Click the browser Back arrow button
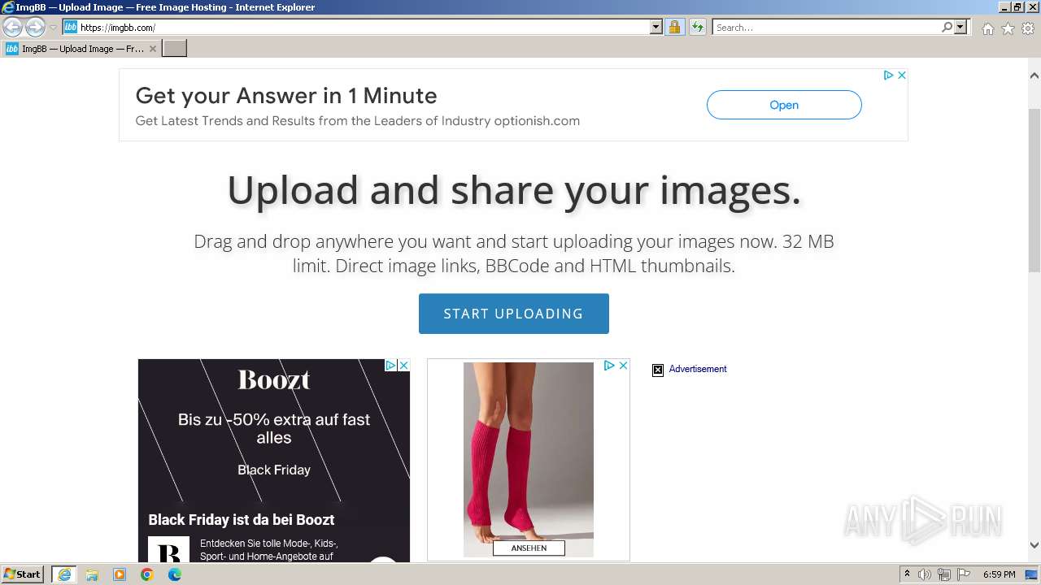 (x=12, y=28)
